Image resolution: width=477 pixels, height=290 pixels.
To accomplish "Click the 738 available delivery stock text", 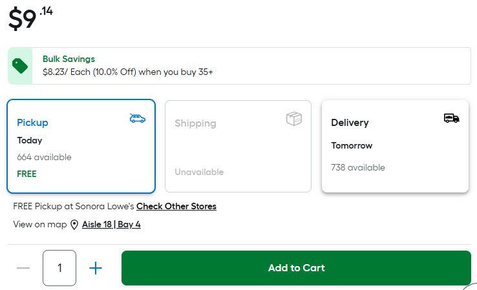I will [x=357, y=167].
